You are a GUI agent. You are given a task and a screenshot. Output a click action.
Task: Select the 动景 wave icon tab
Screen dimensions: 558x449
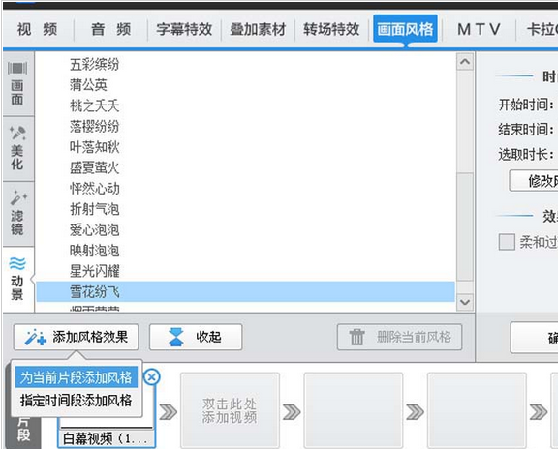click(x=17, y=279)
